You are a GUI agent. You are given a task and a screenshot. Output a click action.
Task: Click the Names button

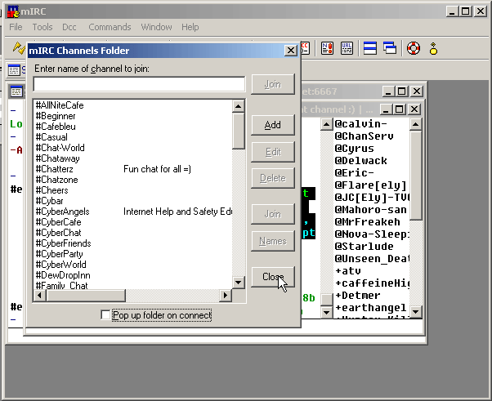pyautogui.click(x=273, y=241)
